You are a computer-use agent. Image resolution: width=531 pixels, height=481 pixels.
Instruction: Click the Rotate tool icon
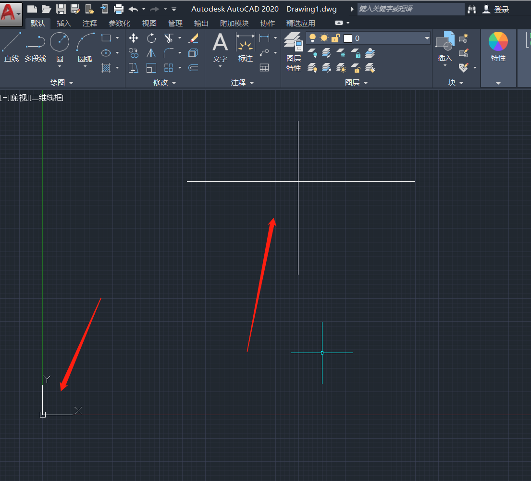click(x=151, y=38)
